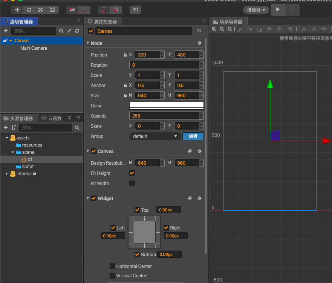The width and height of the screenshot is (332, 283).
Task: Open the 模拟器 preview platform dropdown
Action: pyautogui.click(x=256, y=10)
